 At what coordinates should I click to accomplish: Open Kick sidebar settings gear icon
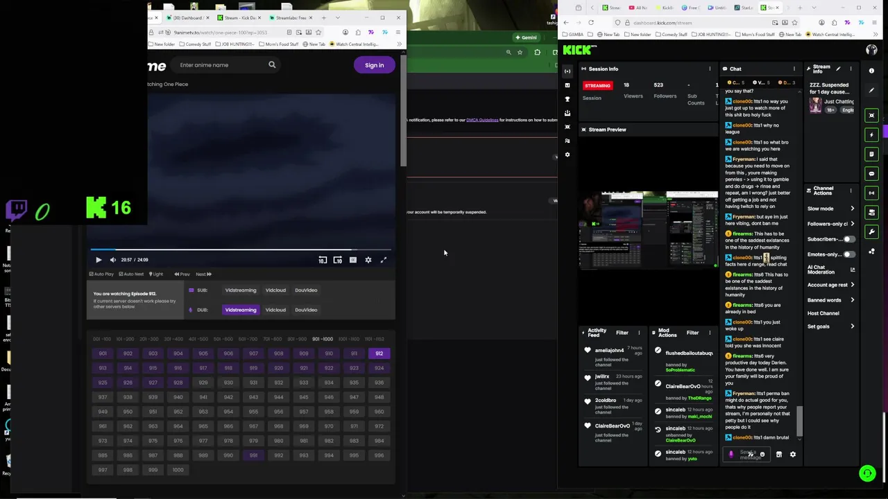(567, 155)
